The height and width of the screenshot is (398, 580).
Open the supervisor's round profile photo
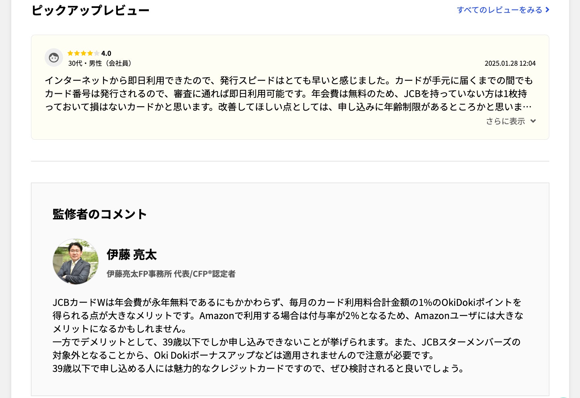pyautogui.click(x=76, y=262)
